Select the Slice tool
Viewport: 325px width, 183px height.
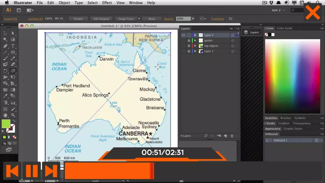pyautogui.click(x=13, y=109)
